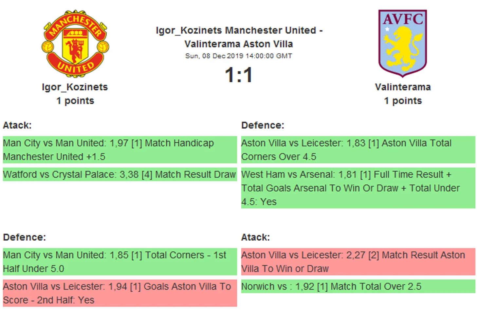Select the Valinterama player name
Screen dimensions: 478x314
[x=403, y=87]
